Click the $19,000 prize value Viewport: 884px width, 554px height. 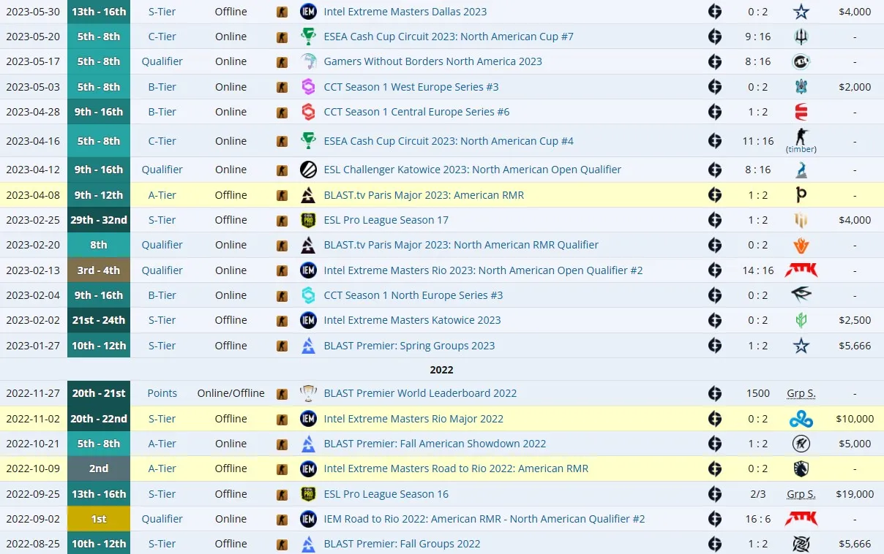point(855,494)
